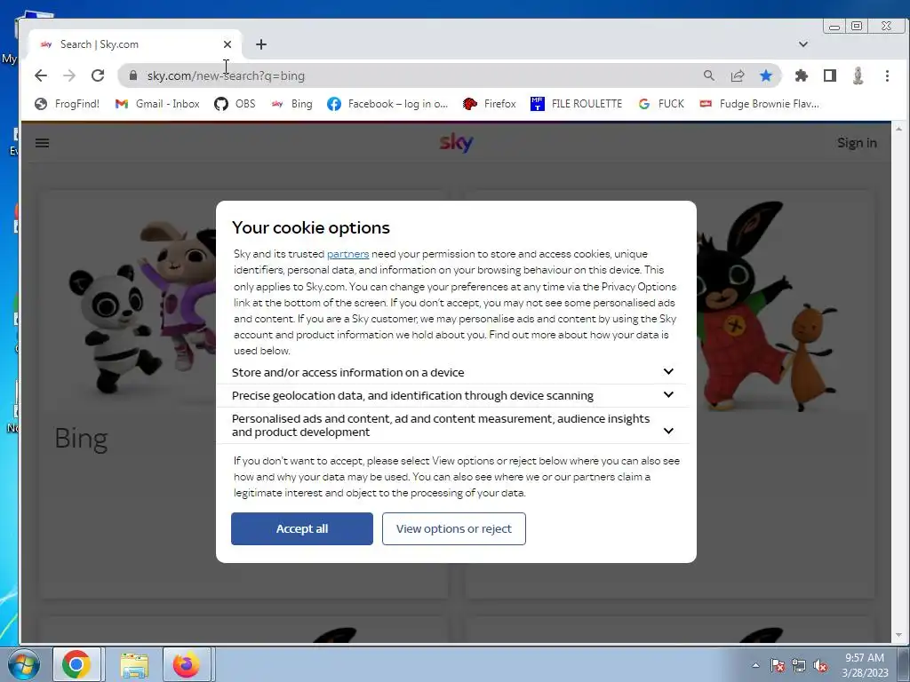
Task: Open the tab search dropdown arrow
Action: [x=802, y=44]
